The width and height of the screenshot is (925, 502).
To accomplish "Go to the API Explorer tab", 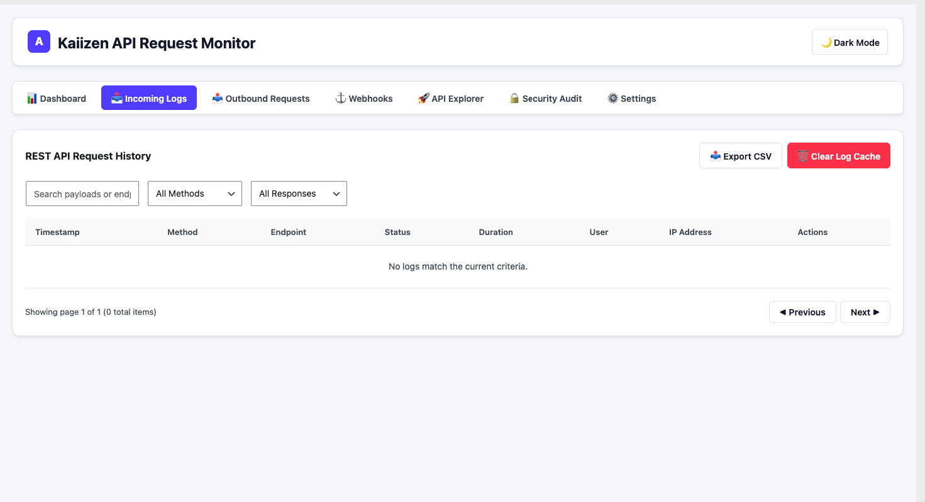I will point(451,98).
